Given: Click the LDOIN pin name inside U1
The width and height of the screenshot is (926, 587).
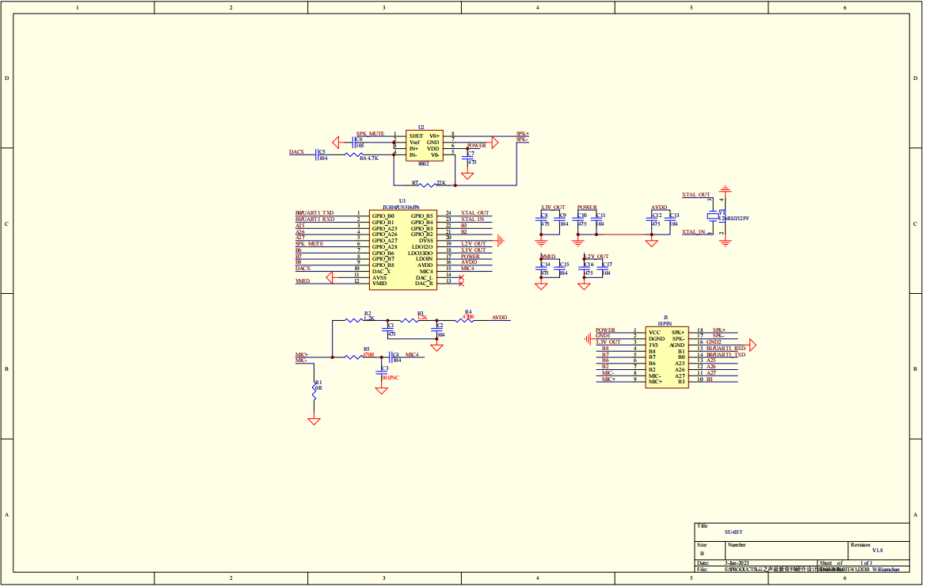Looking at the screenshot, I should pyautogui.click(x=424, y=259).
